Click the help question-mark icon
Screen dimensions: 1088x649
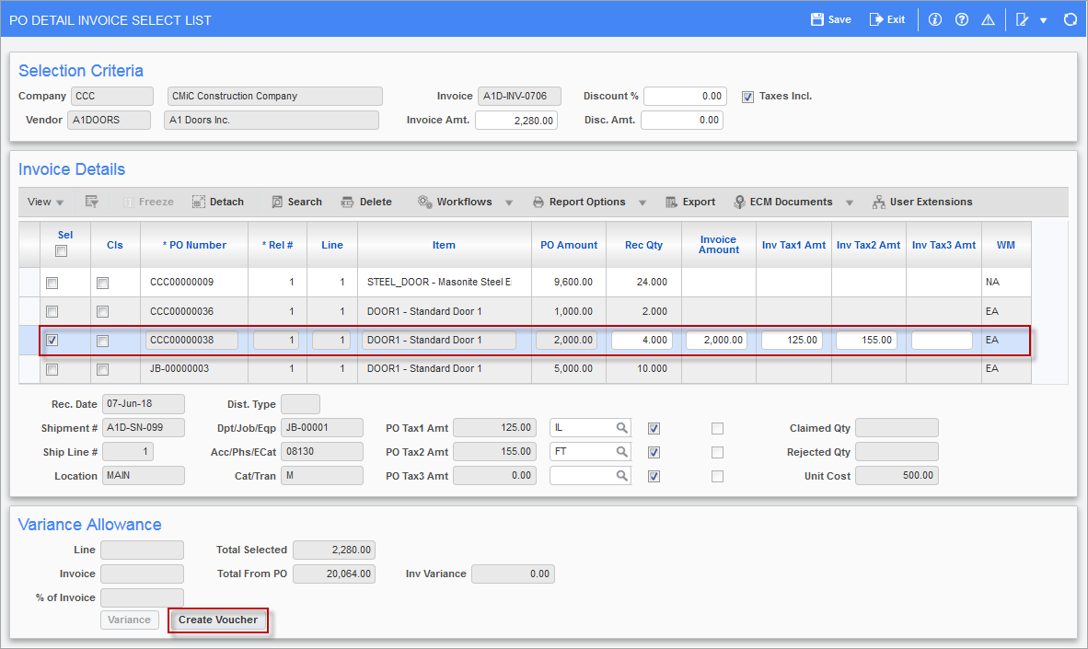coord(961,18)
